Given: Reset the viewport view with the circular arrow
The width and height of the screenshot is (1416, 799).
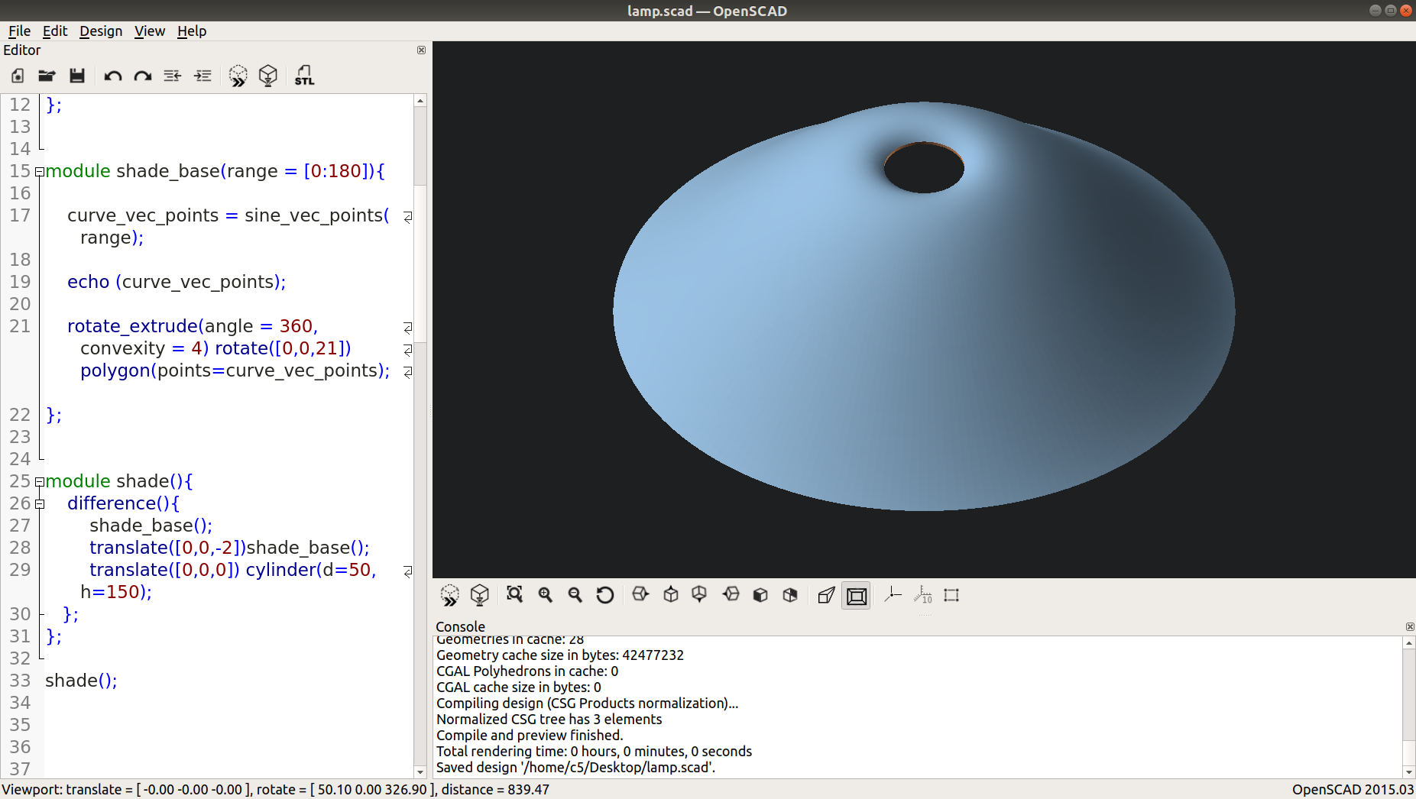Looking at the screenshot, I should coord(604,595).
